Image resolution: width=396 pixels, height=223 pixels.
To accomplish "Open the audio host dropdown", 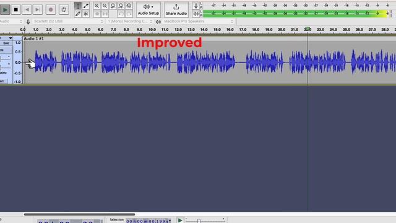I will click(x=11, y=22).
